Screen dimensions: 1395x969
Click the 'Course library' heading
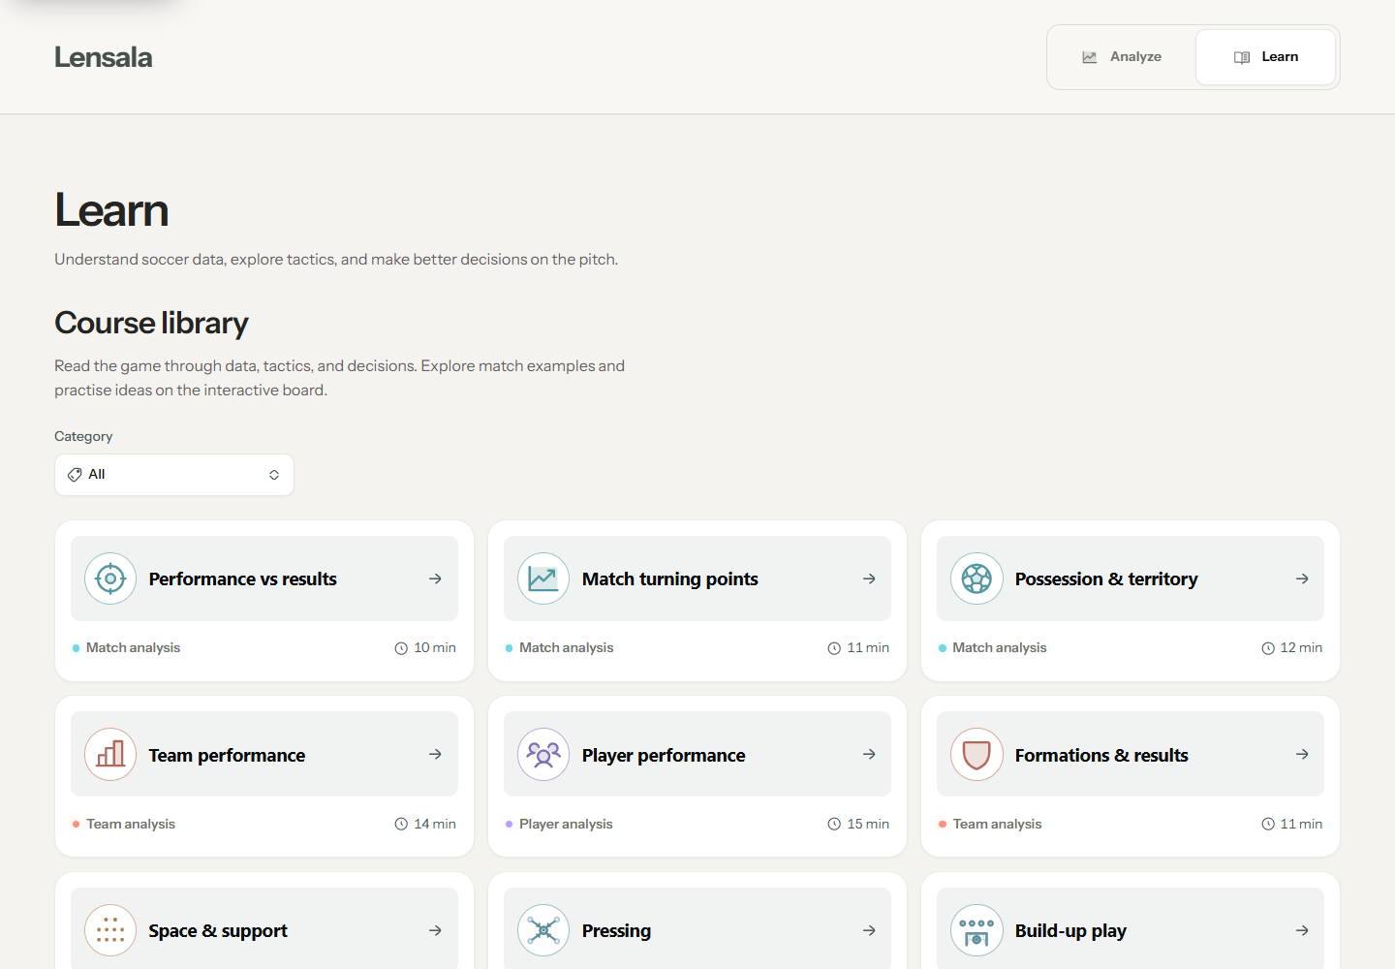click(151, 323)
